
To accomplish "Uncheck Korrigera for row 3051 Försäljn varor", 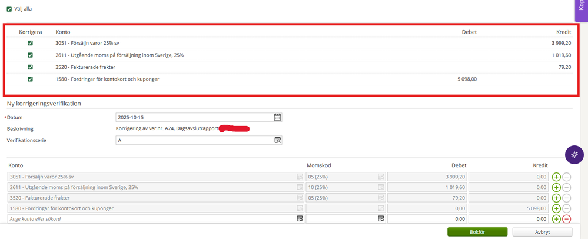I will point(31,43).
